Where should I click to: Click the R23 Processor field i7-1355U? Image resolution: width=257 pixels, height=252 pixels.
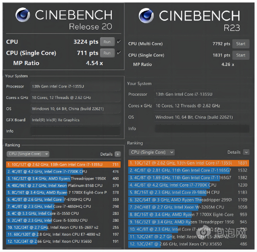[x=202, y=94]
